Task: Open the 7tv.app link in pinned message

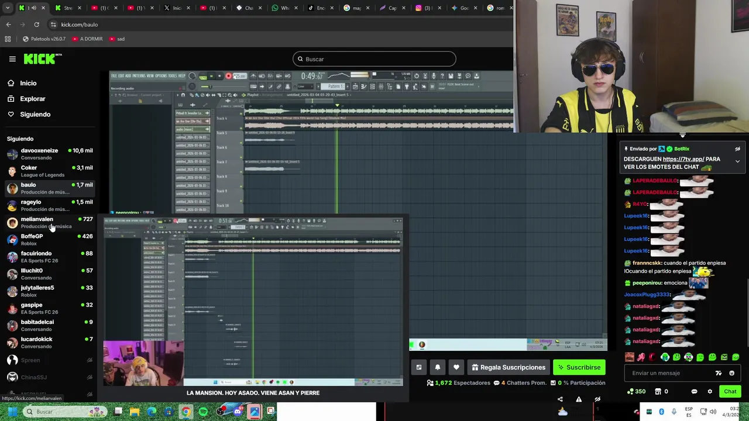Action: pyautogui.click(x=683, y=159)
